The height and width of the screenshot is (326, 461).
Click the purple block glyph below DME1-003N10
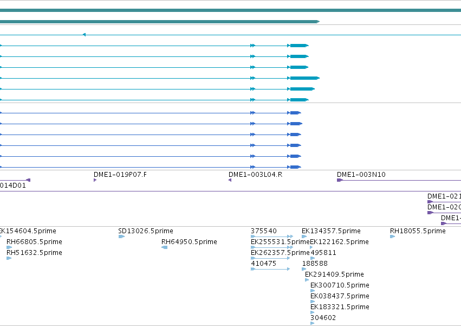340,180
